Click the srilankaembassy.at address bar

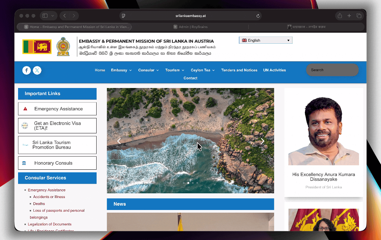[190, 16]
